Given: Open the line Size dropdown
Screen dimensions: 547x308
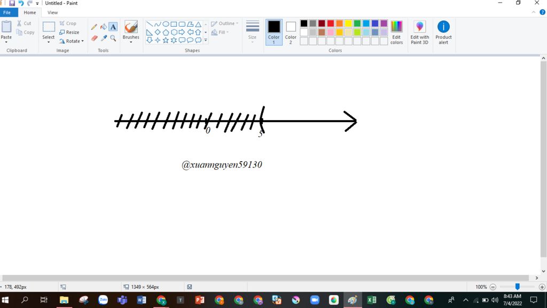Looking at the screenshot, I should coord(252,32).
